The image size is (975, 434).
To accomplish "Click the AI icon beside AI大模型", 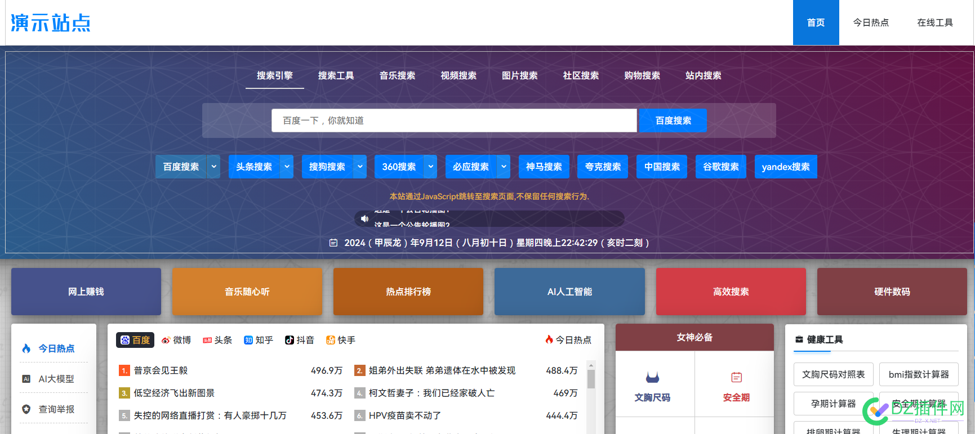I will pyautogui.click(x=26, y=379).
